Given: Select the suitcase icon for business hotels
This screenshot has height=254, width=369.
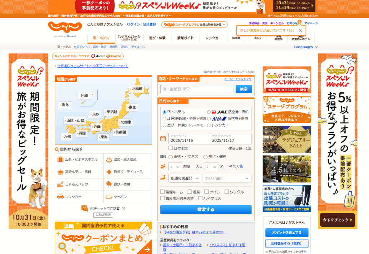Looking at the screenshot, I should [x=60, y=160].
